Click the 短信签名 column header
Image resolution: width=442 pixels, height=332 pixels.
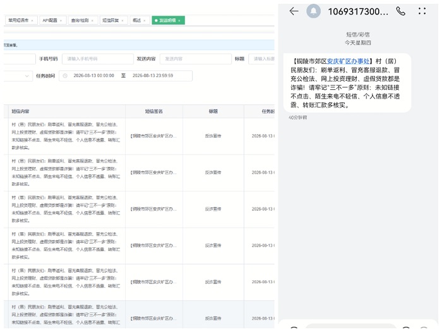click(x=154, y=111)
